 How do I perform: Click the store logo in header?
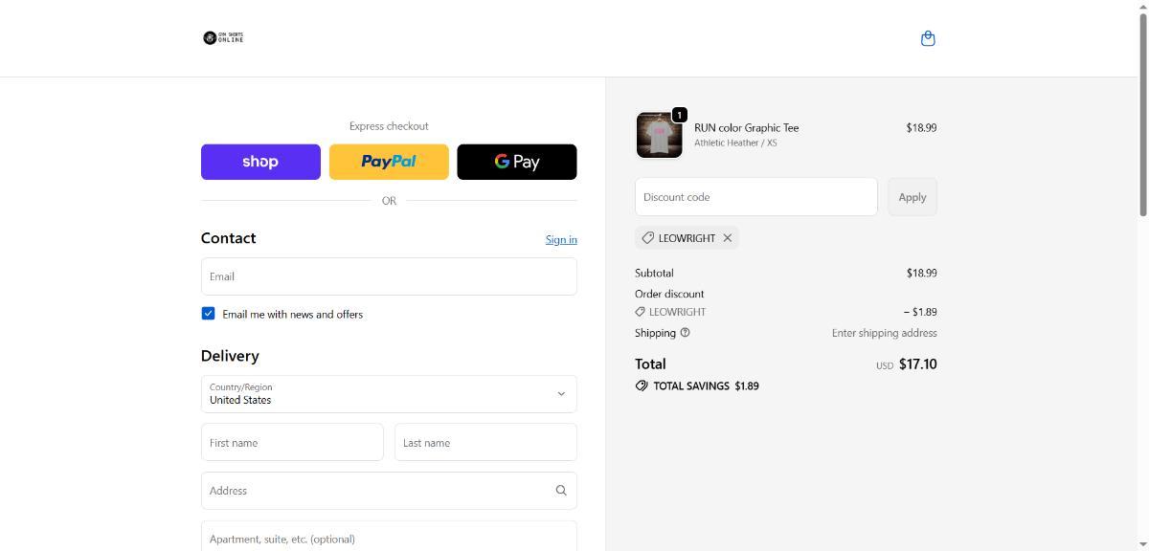(223, 38)
